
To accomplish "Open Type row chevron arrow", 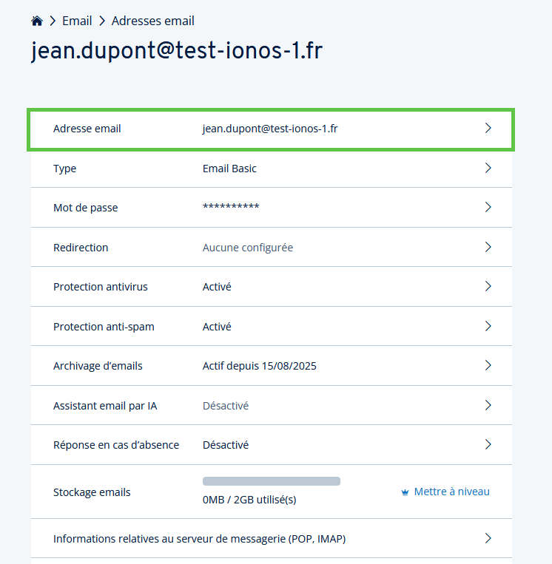I will click(x=488, y=168).
